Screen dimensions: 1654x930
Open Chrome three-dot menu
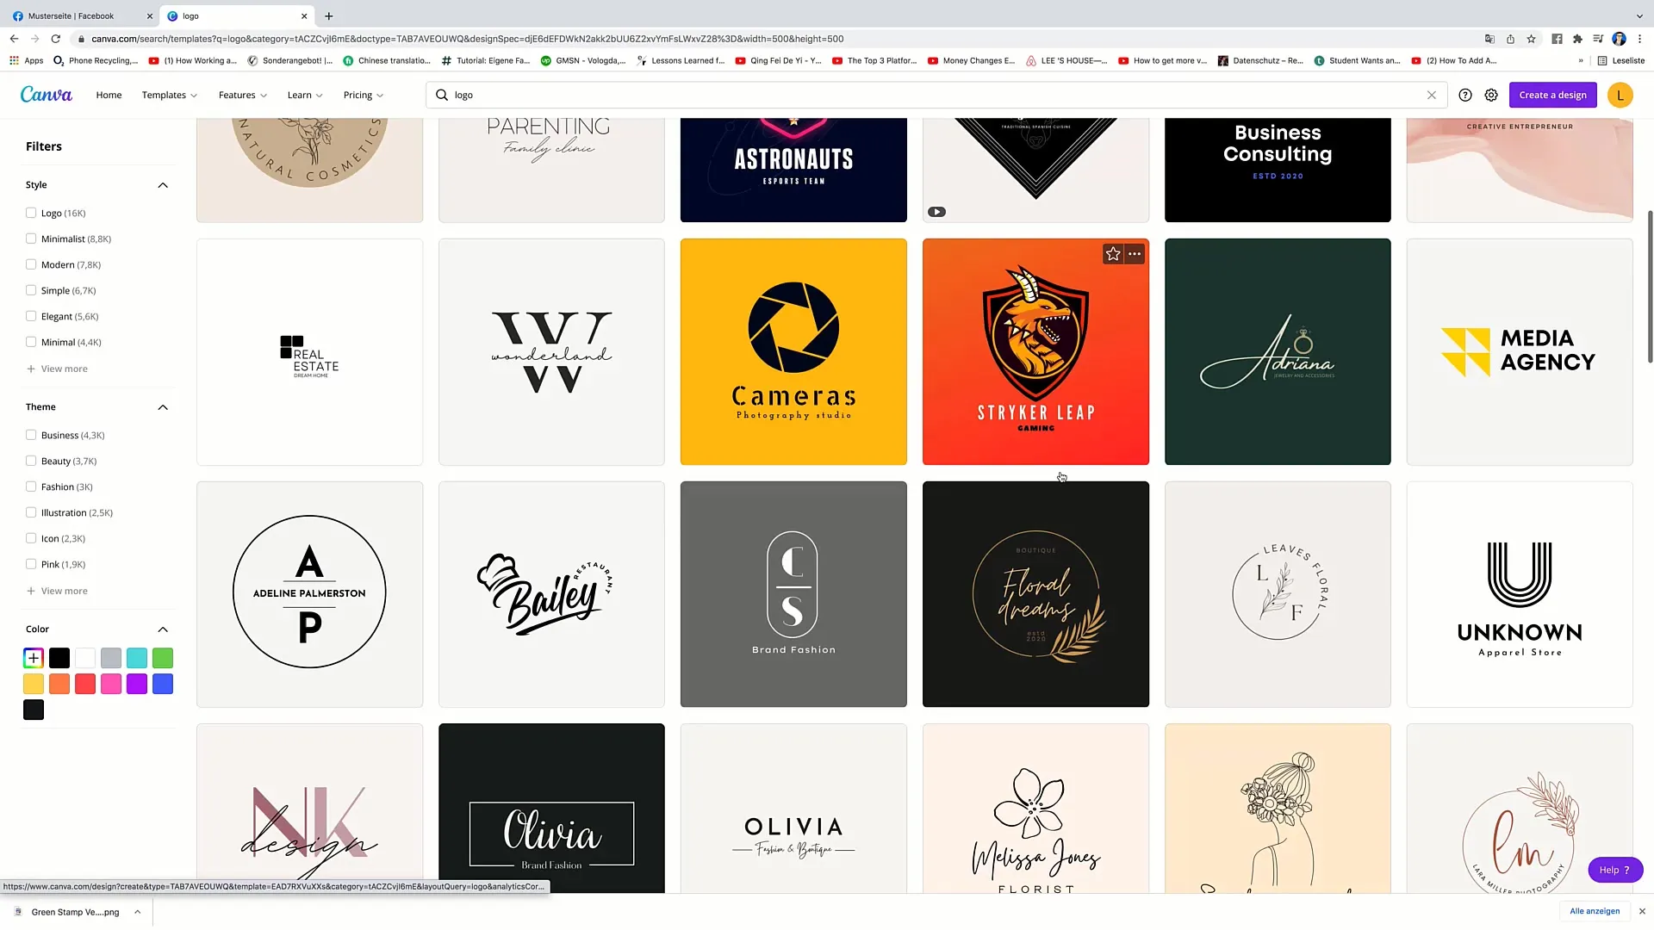1640,39
